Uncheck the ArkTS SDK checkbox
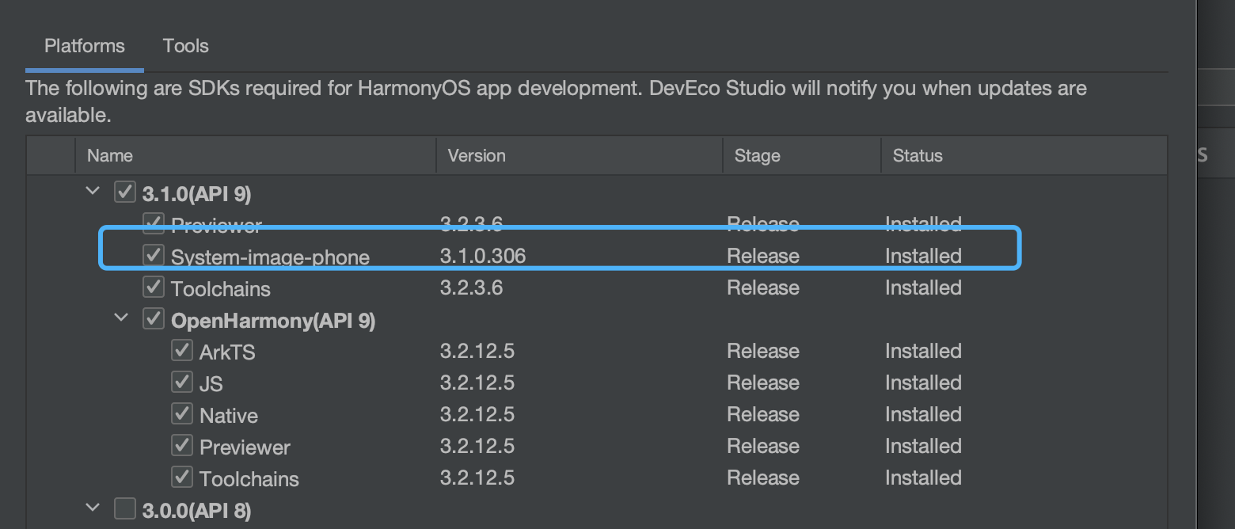Image resolution: width=1235 pixels, height=529 pixels. (x=182, y=350)
